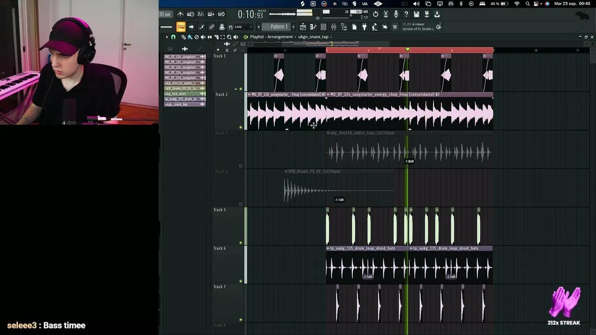The width and height of the screenshot is (596, 335).
Task: Unmute Track 3 with its switch
Action: tap(241, 166)
